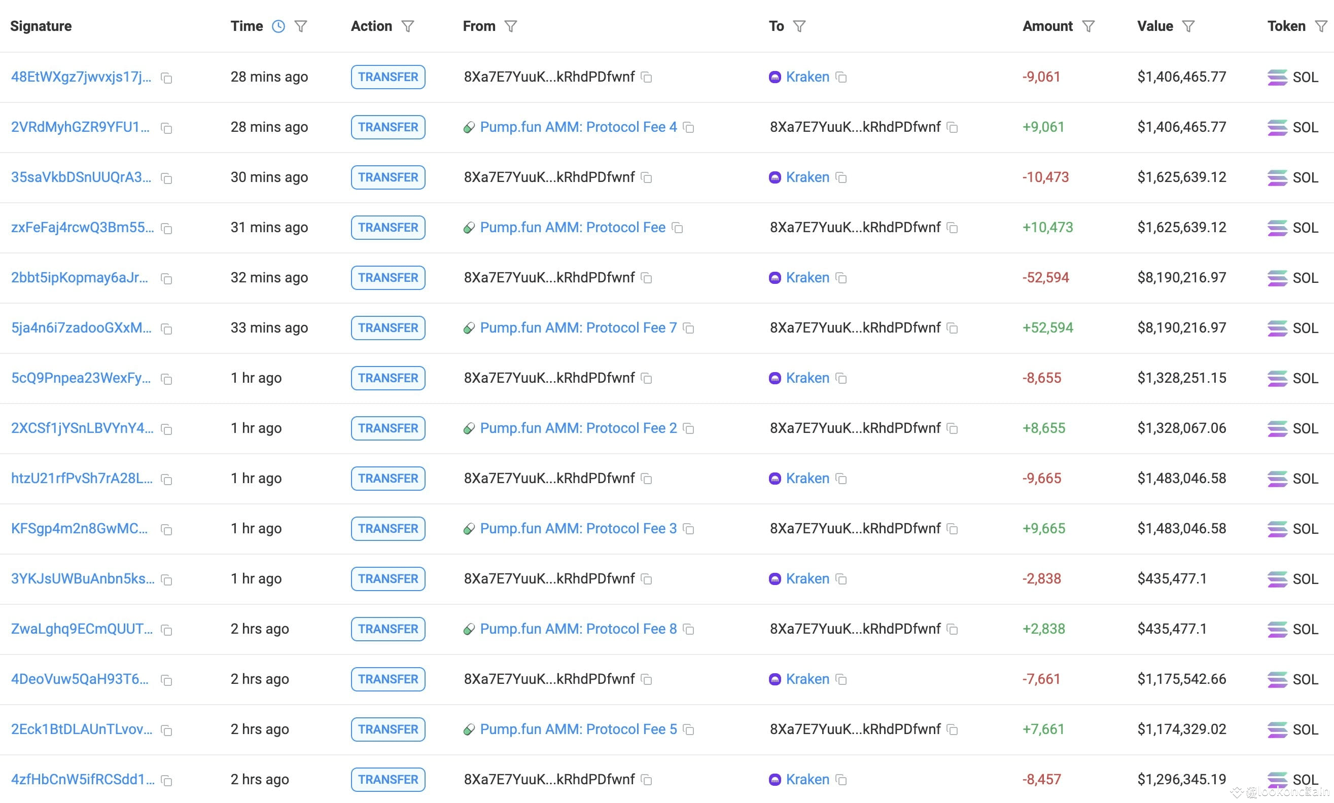Copy the signature 48EtWXgz7jwvxjs17j

[167, 78]
